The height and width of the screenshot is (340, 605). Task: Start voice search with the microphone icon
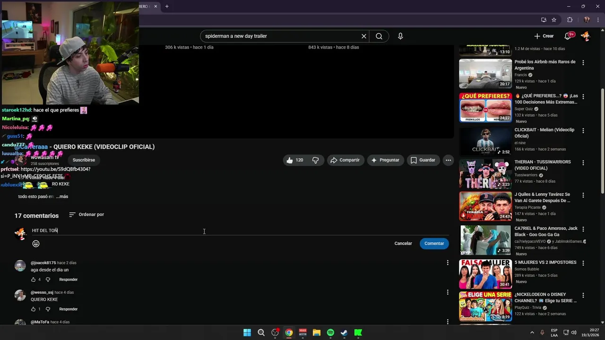[x=400, y=36]
